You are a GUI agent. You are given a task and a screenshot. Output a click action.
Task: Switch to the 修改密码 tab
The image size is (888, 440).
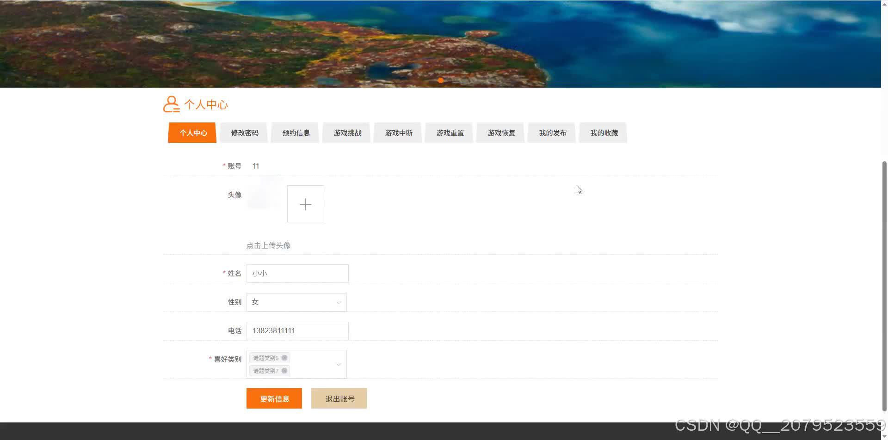(x=244, y=133)
